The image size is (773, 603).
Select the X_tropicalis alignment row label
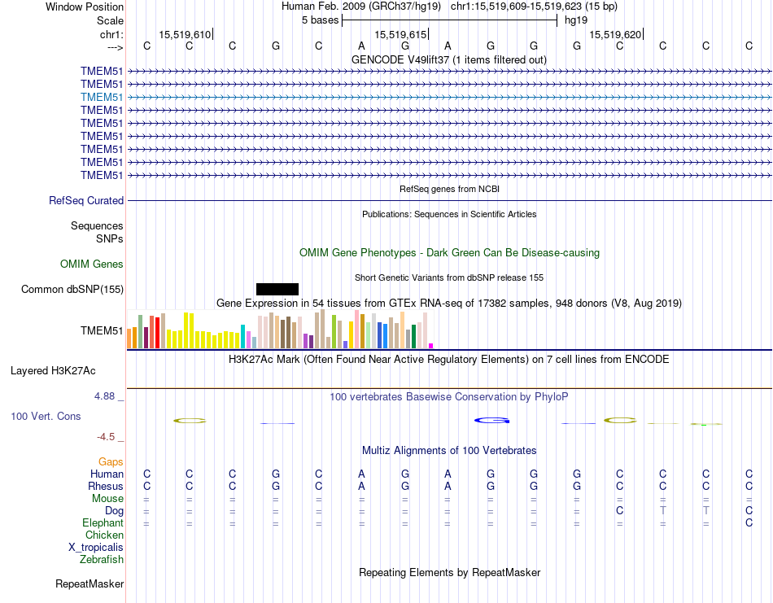96,548
